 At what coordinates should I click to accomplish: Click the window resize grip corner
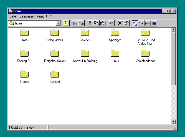click(x=174, y=128)
